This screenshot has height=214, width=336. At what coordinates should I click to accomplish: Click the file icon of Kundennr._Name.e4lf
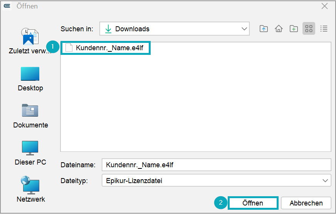point(69,48)
